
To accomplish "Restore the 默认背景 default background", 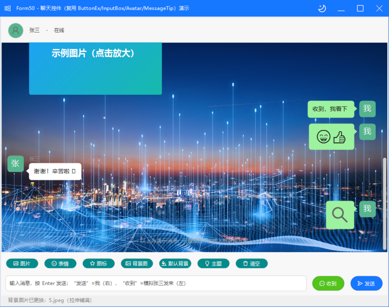I will [175, 263].
